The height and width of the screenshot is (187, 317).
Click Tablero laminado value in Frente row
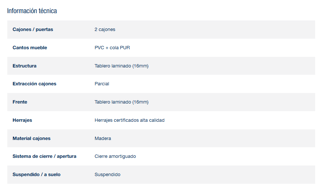(121, 102)
